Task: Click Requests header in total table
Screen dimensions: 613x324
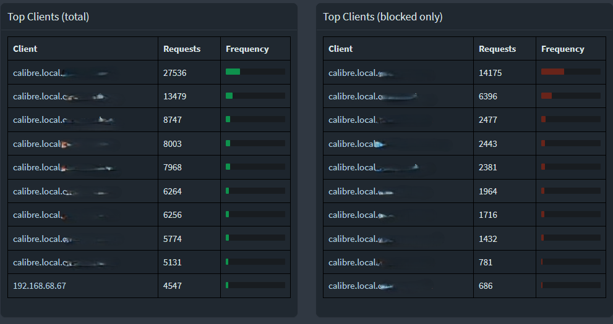Action: click(x=182, y=49)
